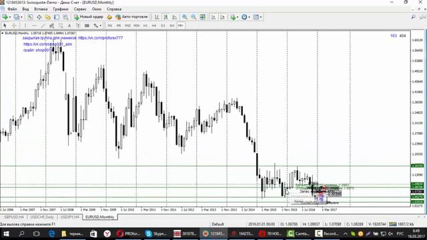Show hidden system tray icons chevron

[x=346, y=233]
